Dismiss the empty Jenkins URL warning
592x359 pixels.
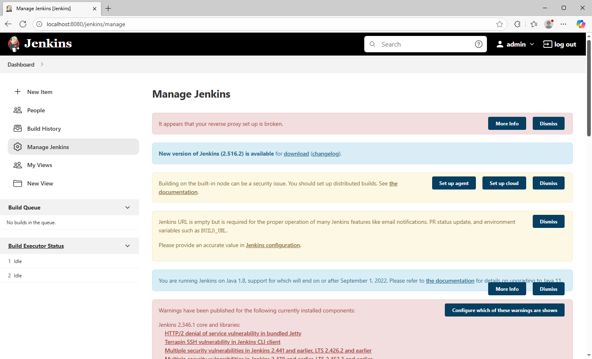click(548, 221)
